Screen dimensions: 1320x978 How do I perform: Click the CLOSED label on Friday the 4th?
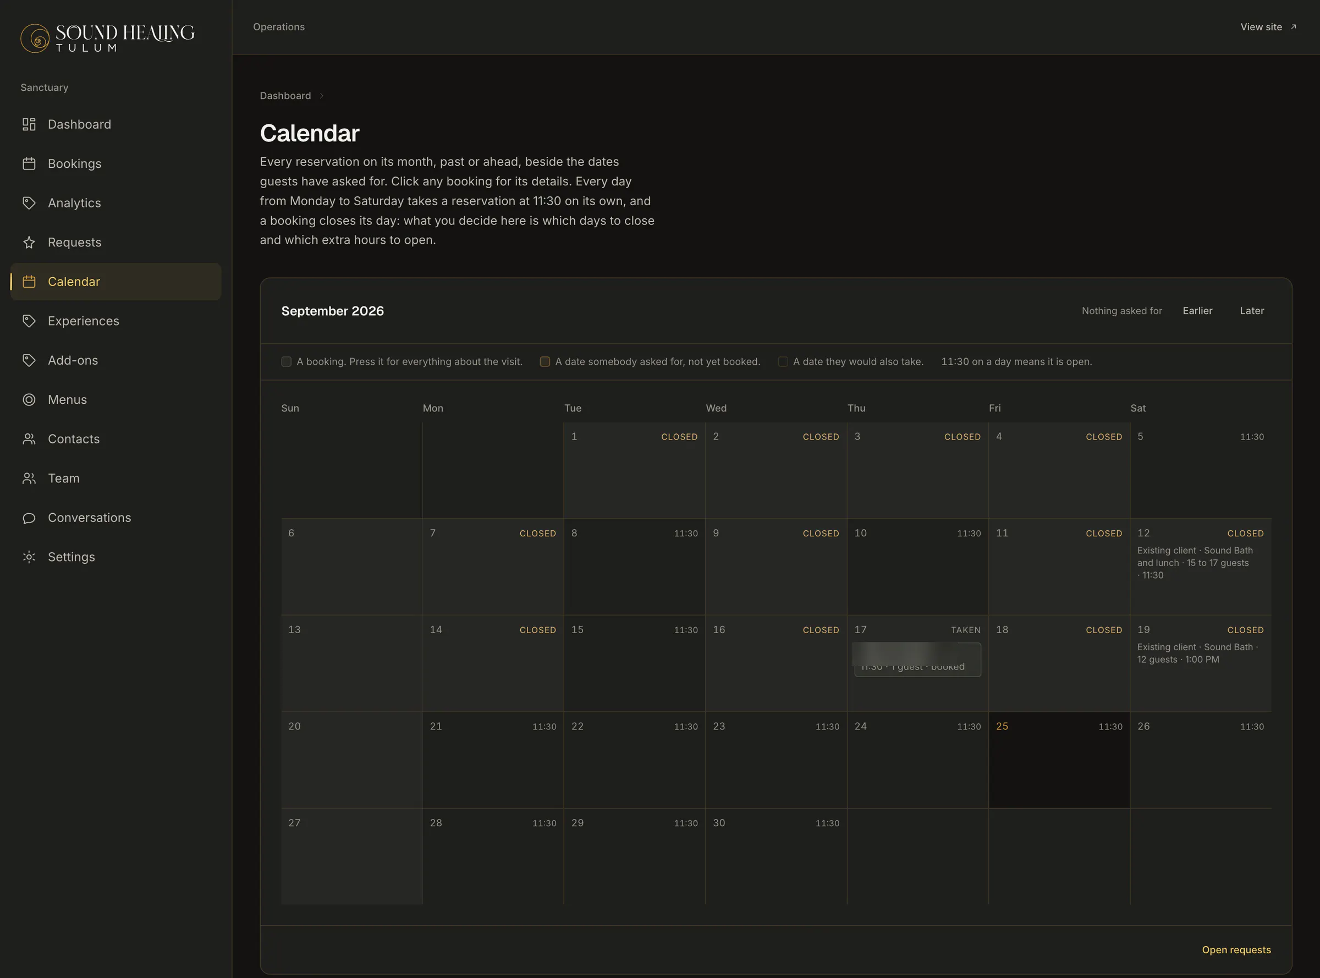(x=1103, y=437)
